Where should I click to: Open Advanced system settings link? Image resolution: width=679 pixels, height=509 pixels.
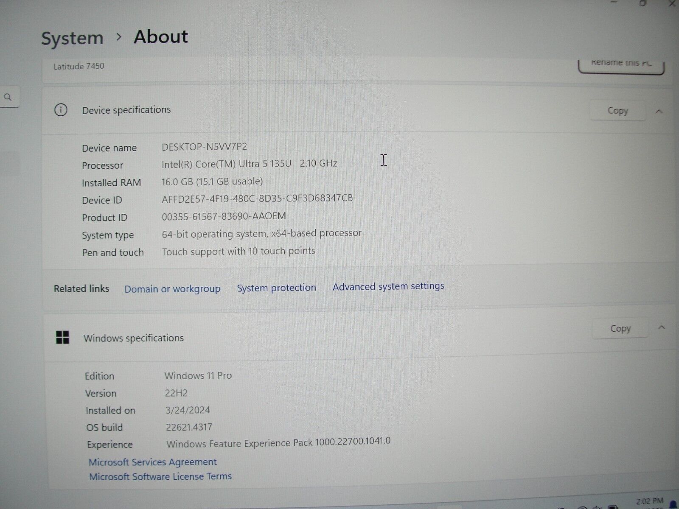click(388, 286)
